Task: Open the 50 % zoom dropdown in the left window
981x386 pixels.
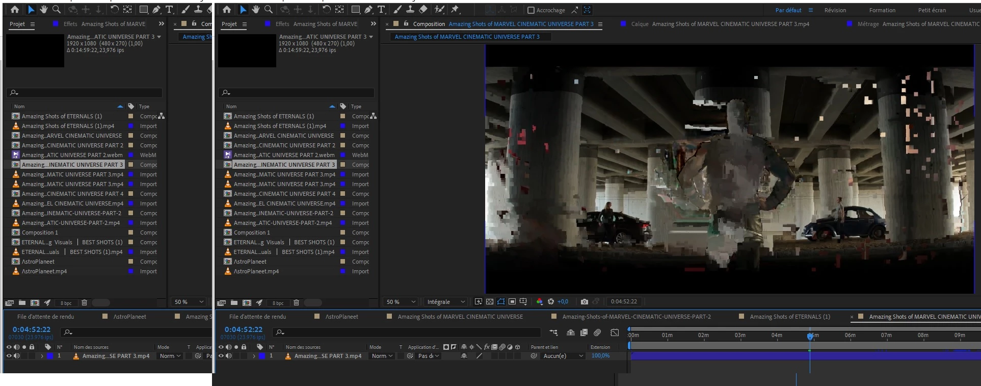Action: [x=189, y=302]
